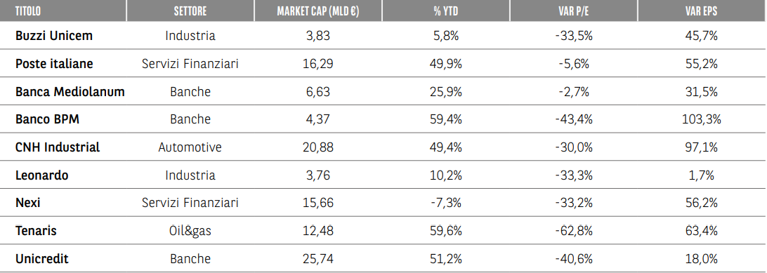Viewport: 767px width, 273px height.
Task: Click the TITOLO column header
Action: 28,11
